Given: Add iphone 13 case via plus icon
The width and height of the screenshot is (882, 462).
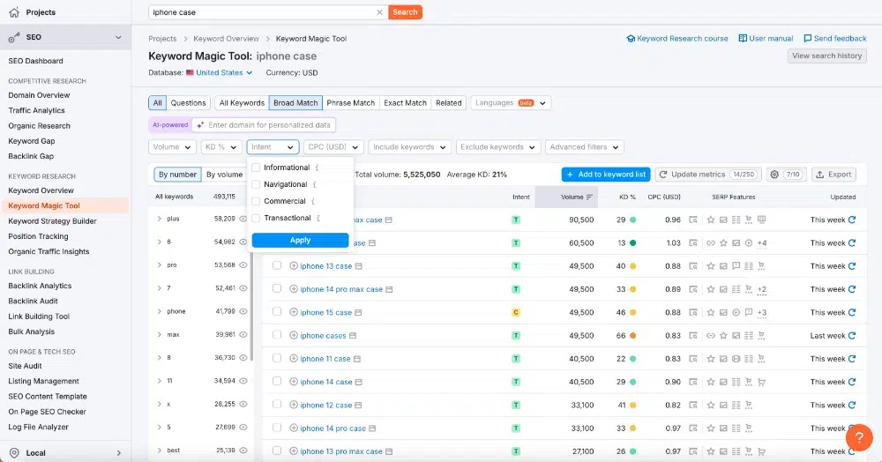Looking at the screenshot, I should 294,266.
